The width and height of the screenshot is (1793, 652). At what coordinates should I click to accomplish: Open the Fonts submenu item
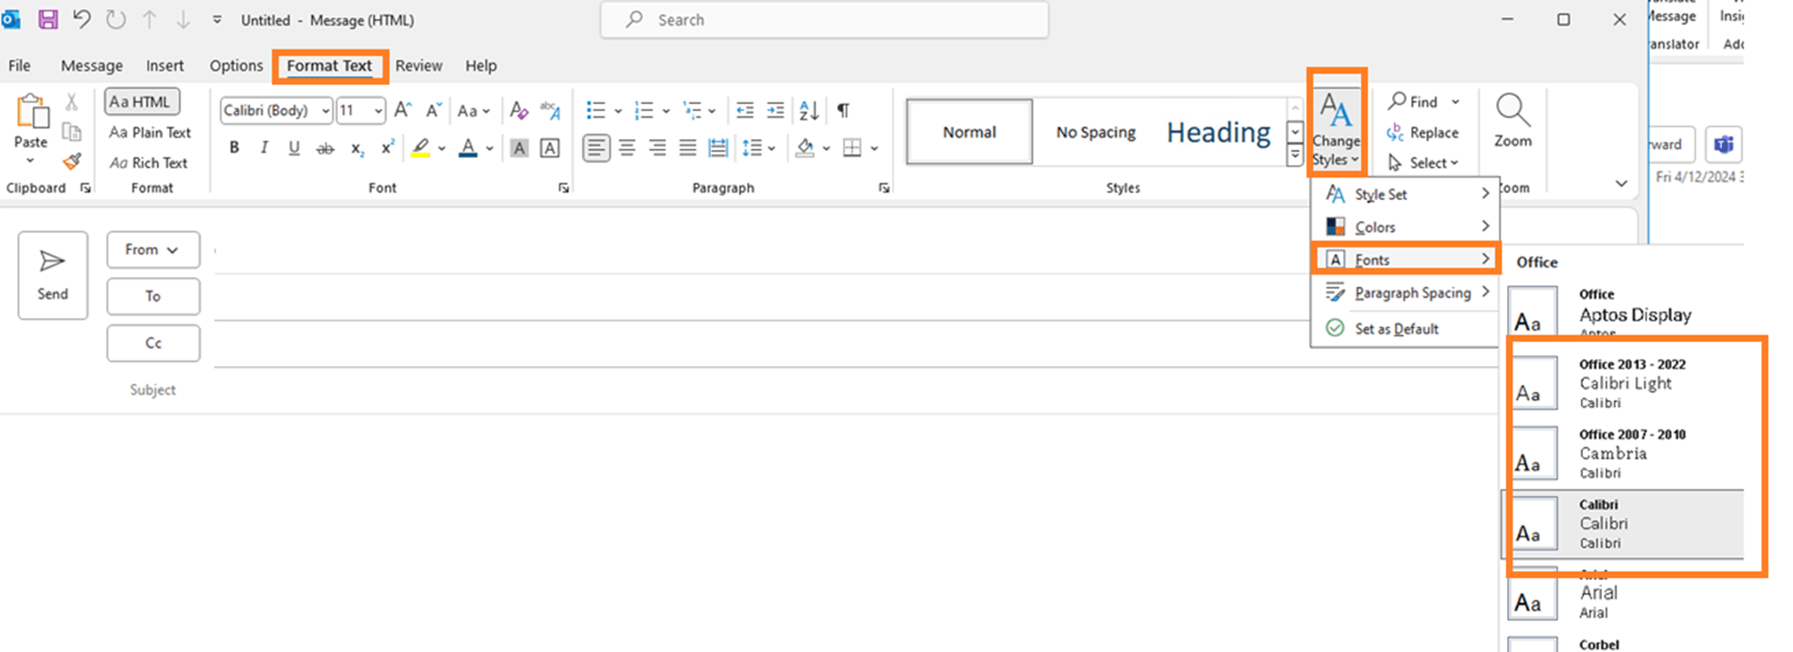[1405, 259]
